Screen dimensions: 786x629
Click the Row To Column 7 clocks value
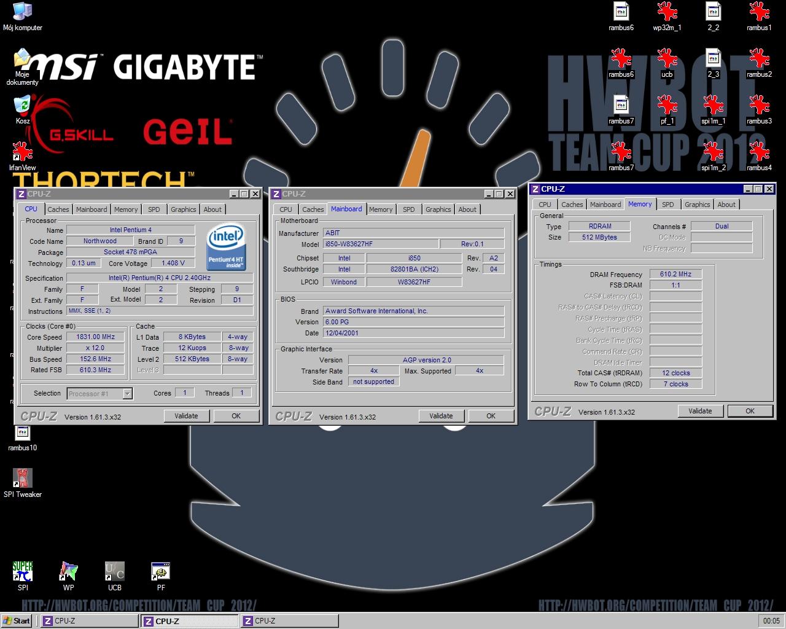click(x=675, y=384)
